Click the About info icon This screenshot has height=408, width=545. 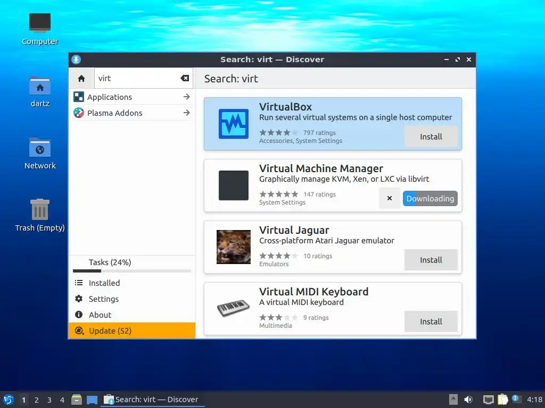[x=79, y=314]
